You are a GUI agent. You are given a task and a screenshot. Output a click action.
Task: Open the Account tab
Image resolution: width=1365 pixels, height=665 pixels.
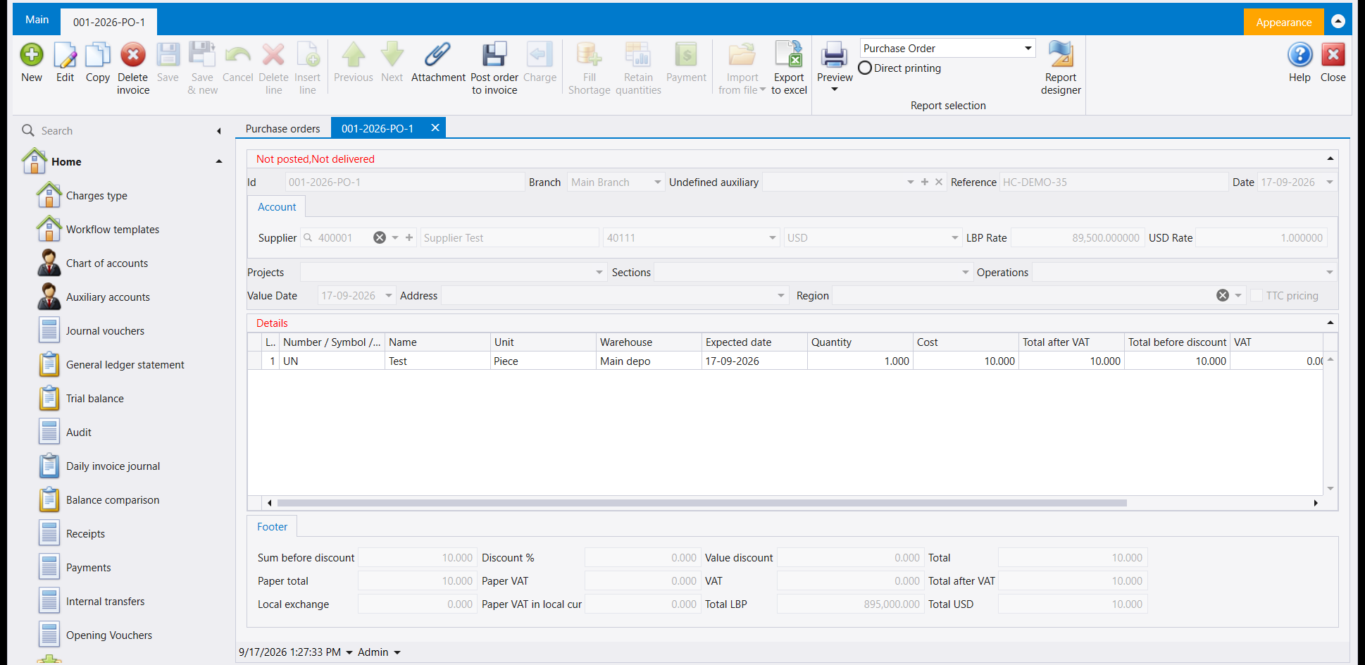[277, 207]
